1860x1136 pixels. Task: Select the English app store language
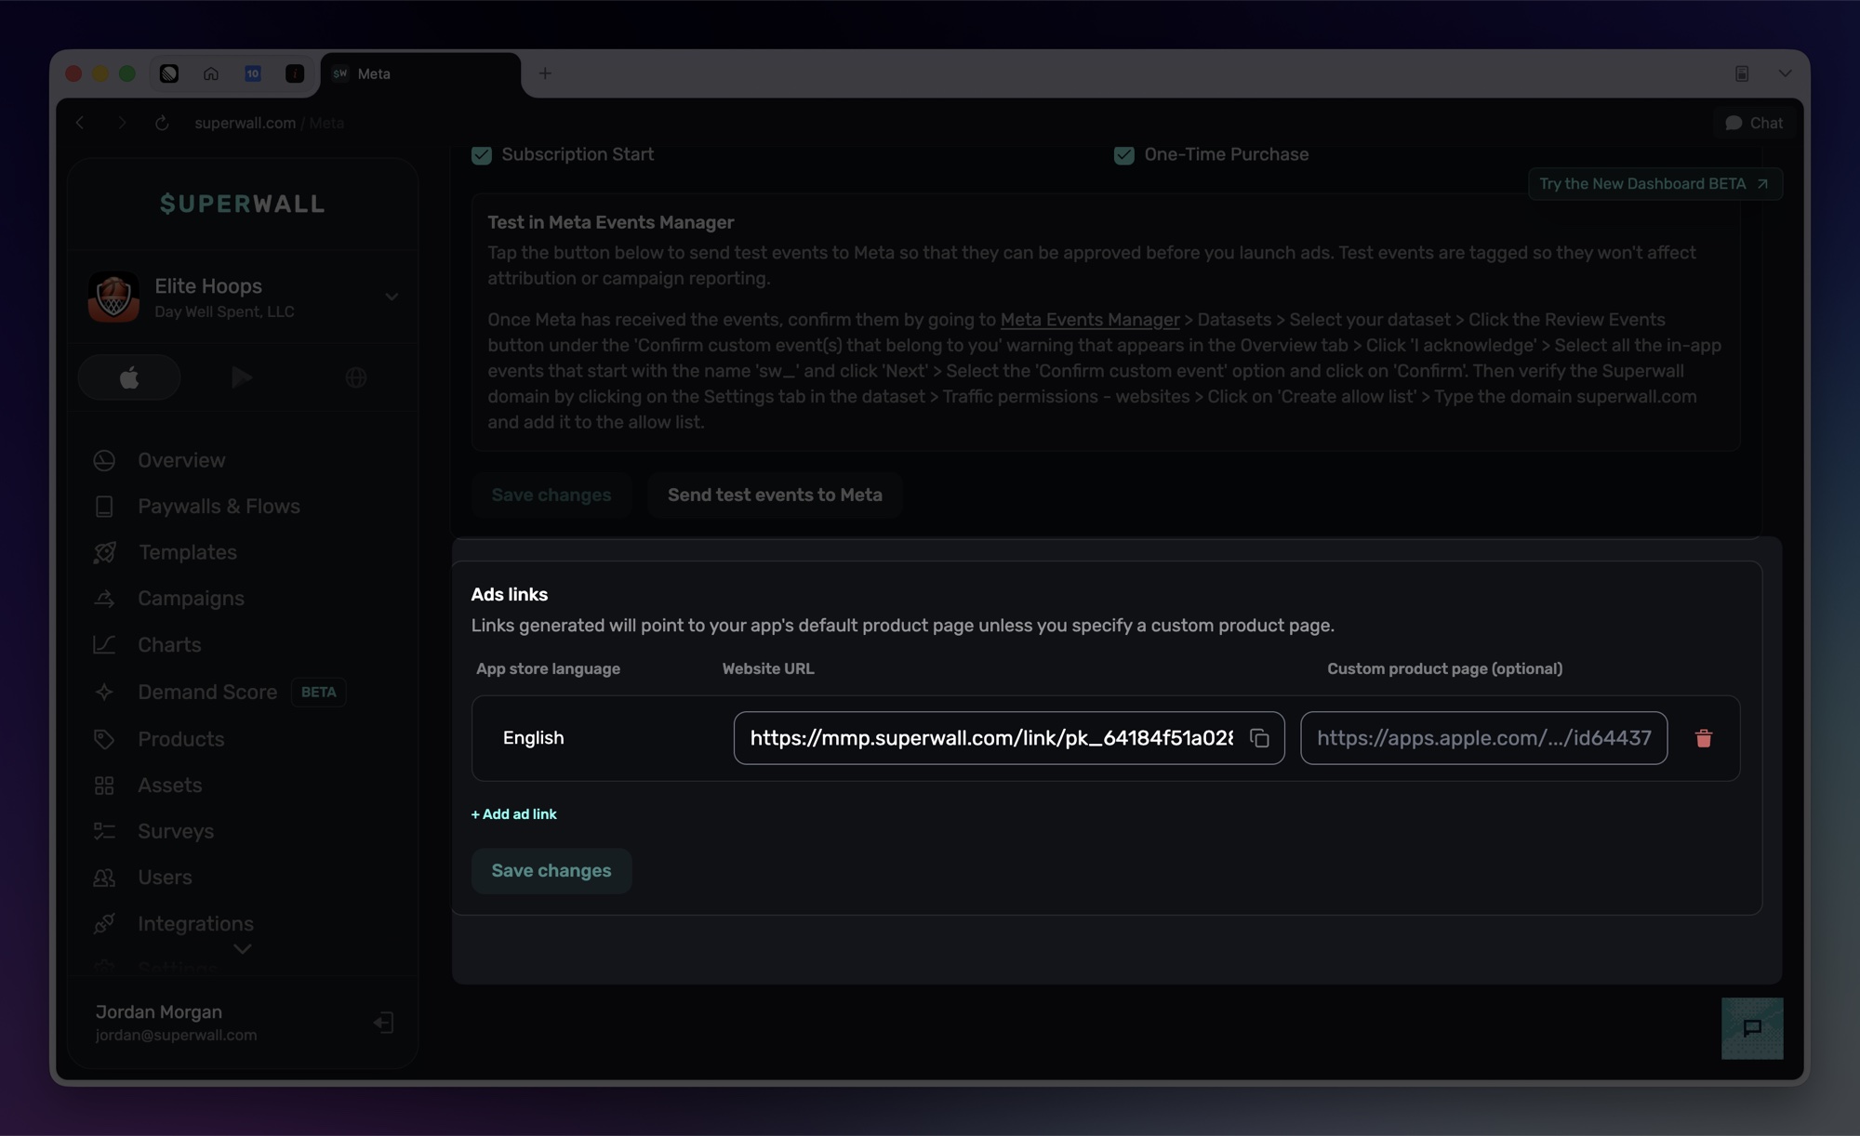pos(534,738)
